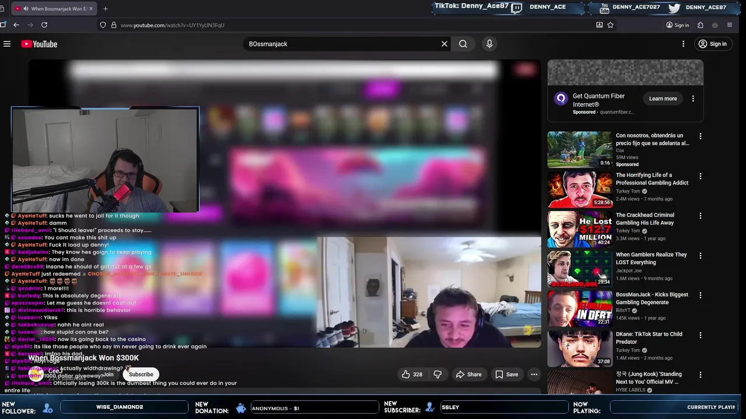Viewport: 746px width, 419px height.
Task: Bookmark page with star icon
Action: pyautogui.click(x=610, y=25)
